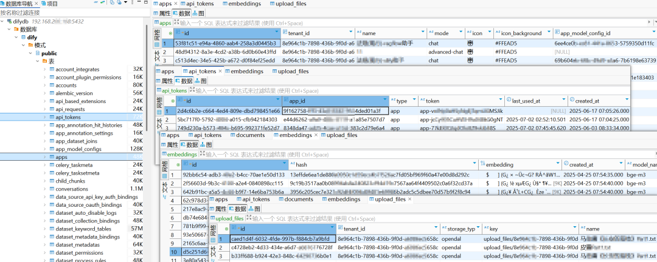The width and height of the screenshot is (657, 262).
Task: Select the 属性 properties tab in the apps editor
Action: pos(163,13)
